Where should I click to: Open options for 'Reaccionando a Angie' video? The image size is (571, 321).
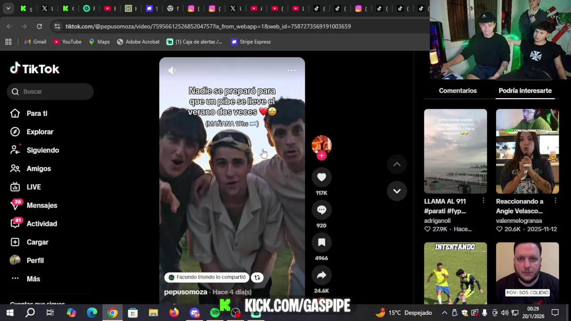point(555,201)
